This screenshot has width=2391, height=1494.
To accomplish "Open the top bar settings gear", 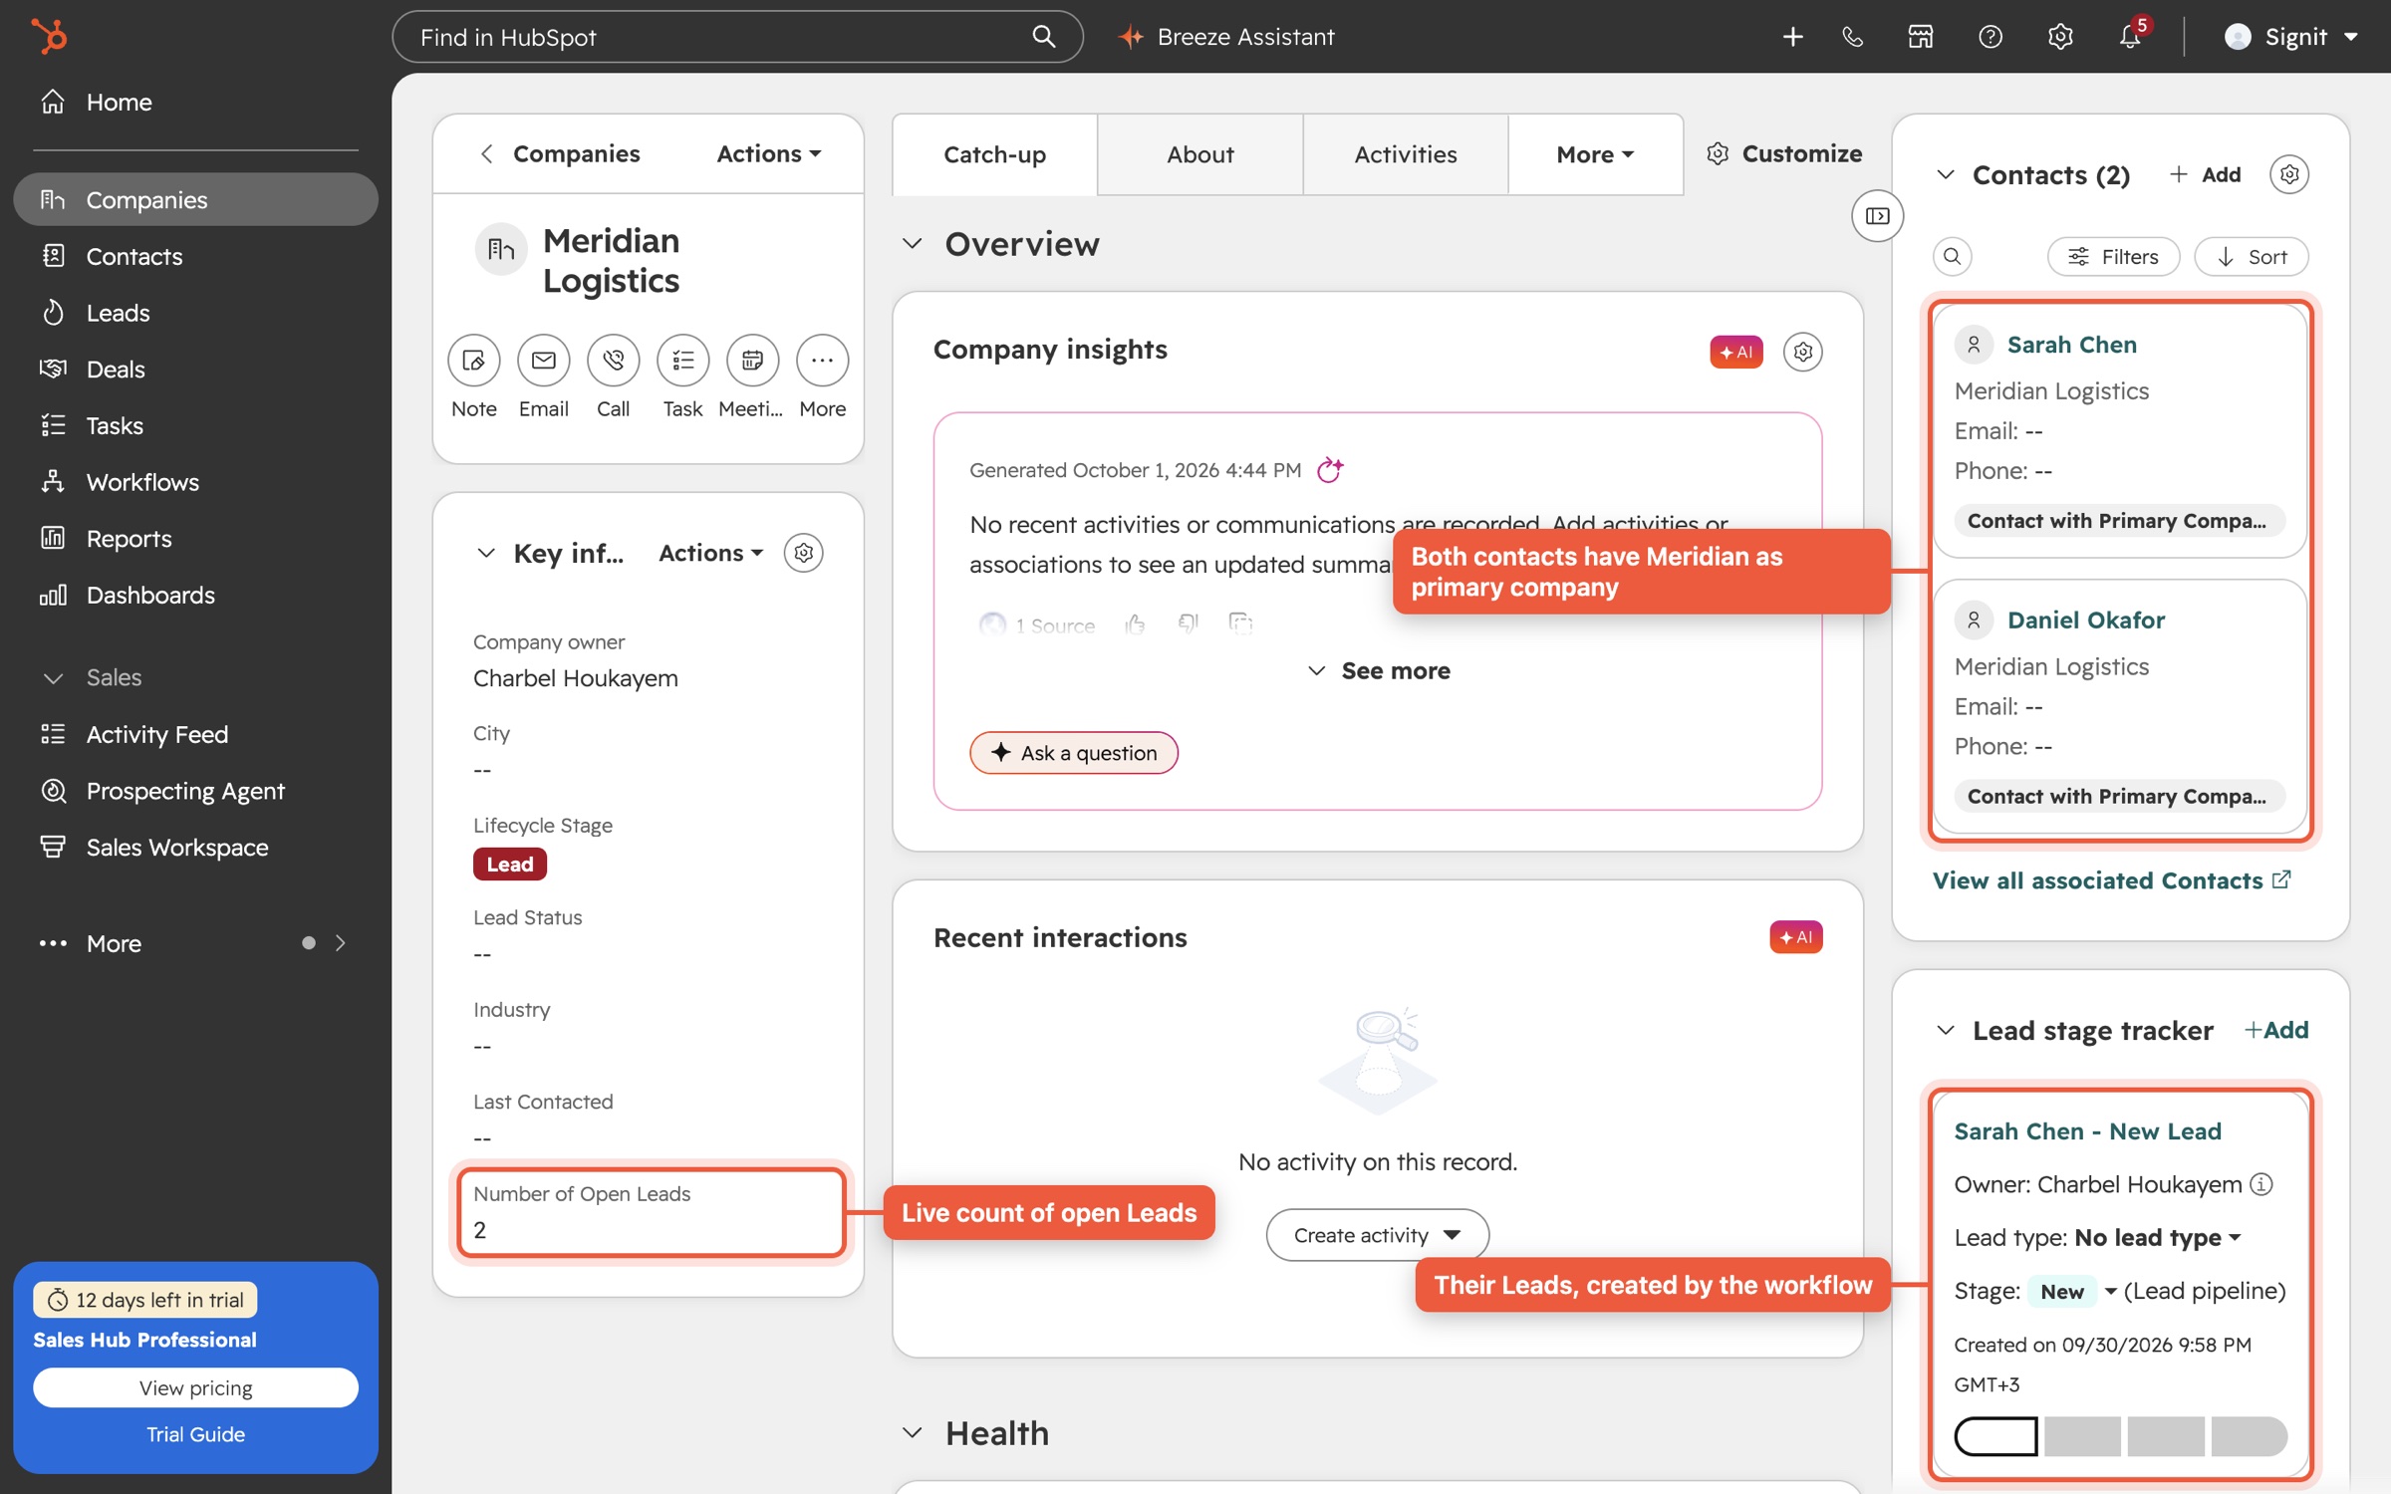I will point(2060,37).
